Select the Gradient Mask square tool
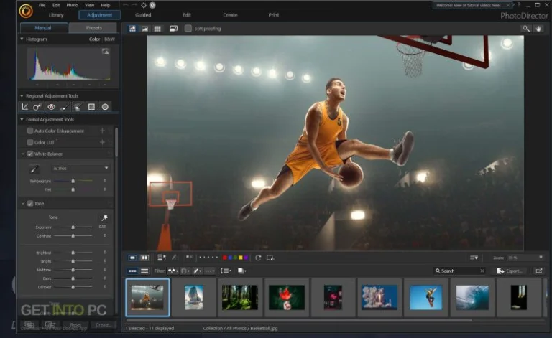 point(91,107)
